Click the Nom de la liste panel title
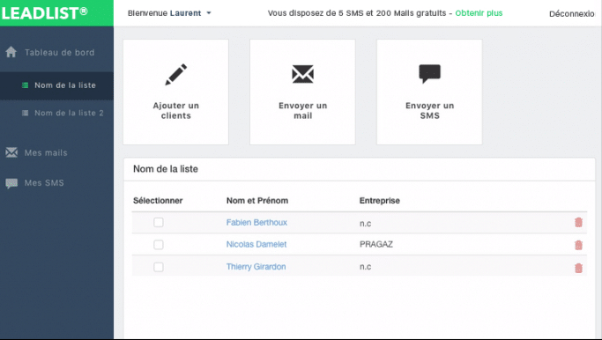 (x=166, y=169)
